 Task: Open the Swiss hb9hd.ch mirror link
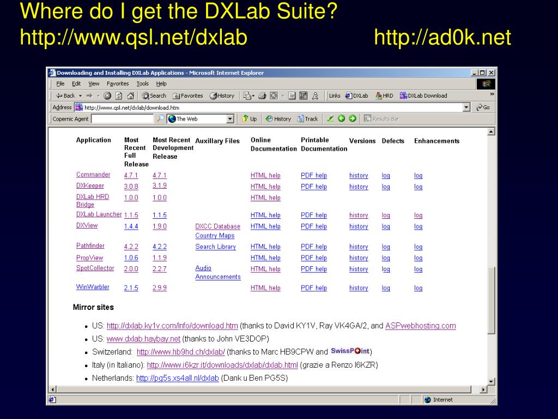tap(181, 352)
